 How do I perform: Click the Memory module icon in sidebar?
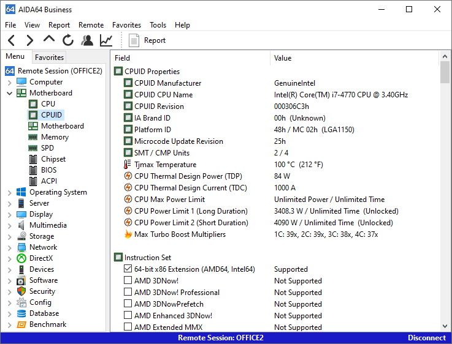(x=33, y=137)
